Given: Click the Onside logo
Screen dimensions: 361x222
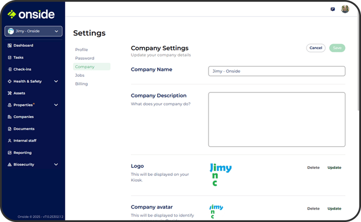Looking at the screenshot, I should pos(31,14).
